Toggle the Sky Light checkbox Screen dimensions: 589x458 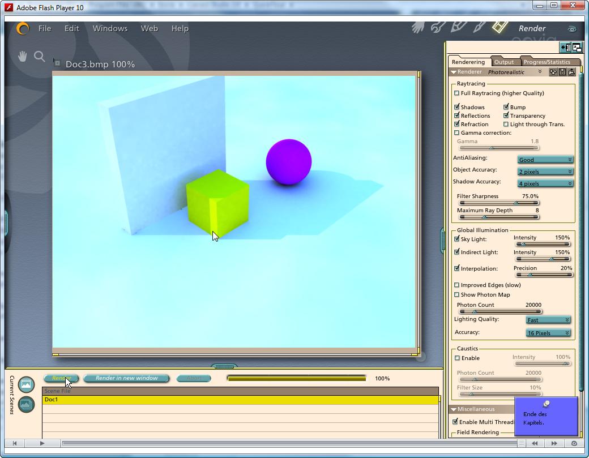click(457, 239)
